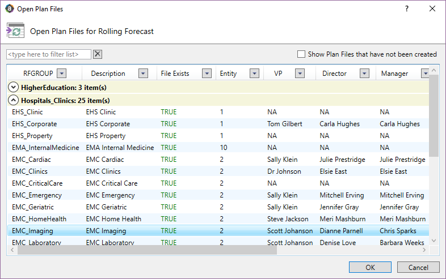Open the Director column filter dropdown
446x279 pixels.
364,74
